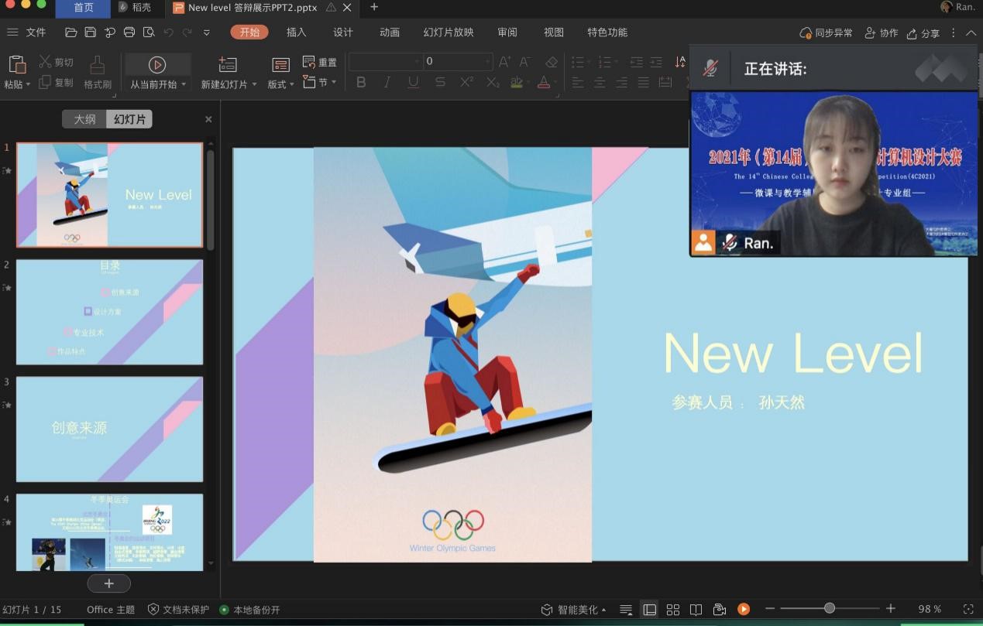Switch to the 开始 ribbon tab

249,32
